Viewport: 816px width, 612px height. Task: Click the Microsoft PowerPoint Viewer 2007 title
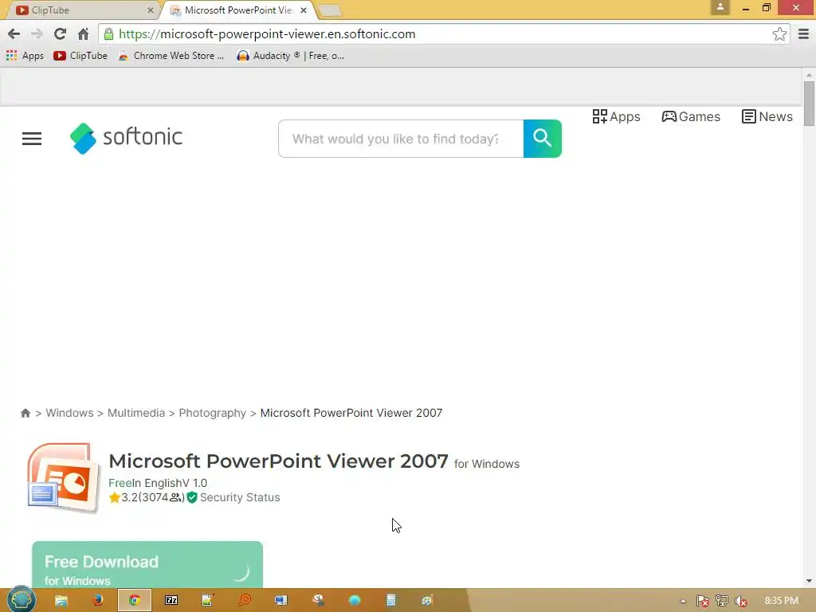(278, 461)
